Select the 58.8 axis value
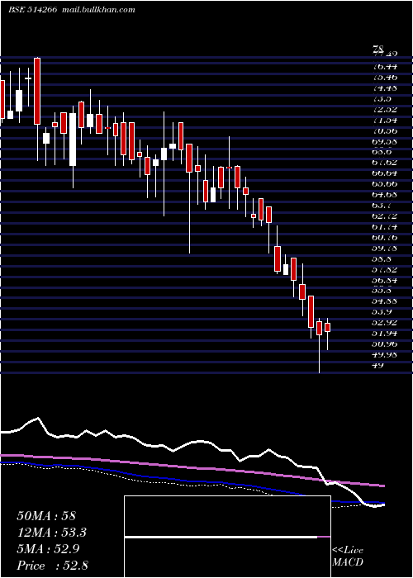Screen dimensions: 413x578 381,259
